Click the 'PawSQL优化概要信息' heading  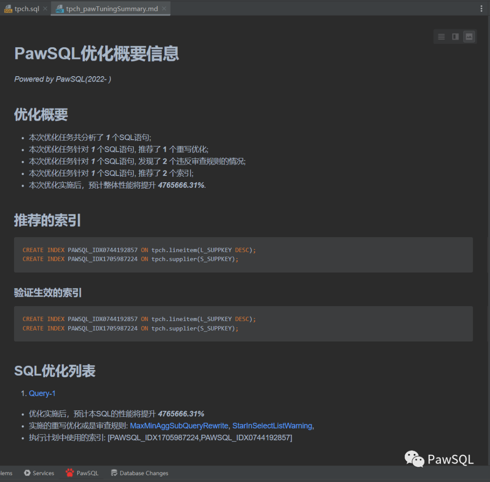(x=97, y=54)
